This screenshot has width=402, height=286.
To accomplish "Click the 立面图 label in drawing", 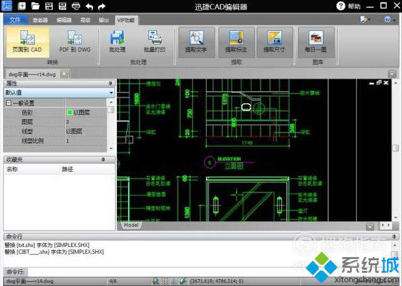I will pyautogui.click(x=234, y=166).
